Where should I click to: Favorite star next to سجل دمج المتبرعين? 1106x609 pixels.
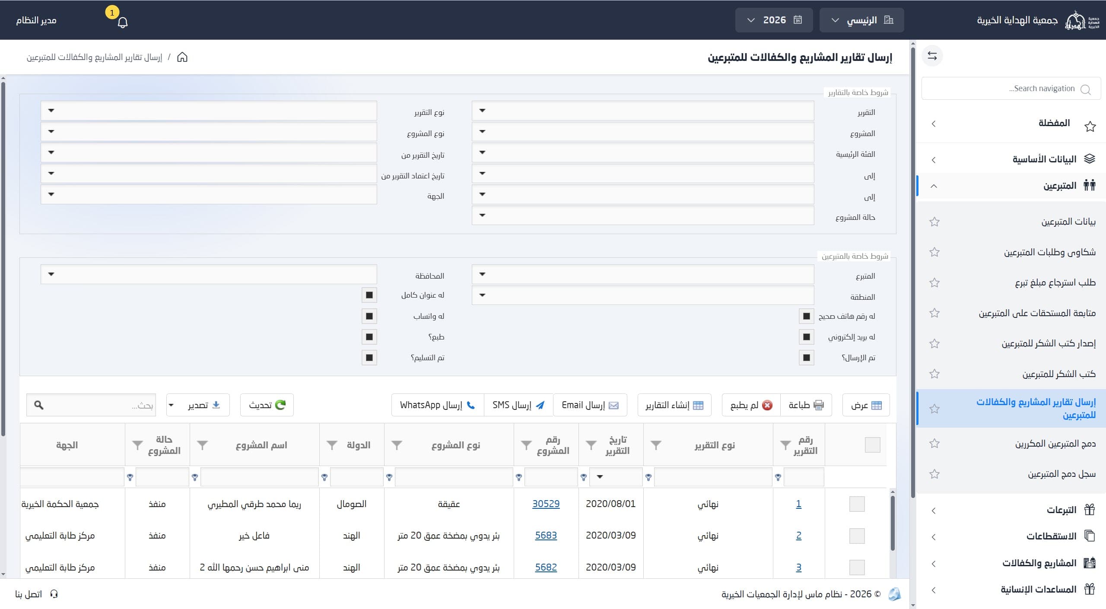(934, 474)
